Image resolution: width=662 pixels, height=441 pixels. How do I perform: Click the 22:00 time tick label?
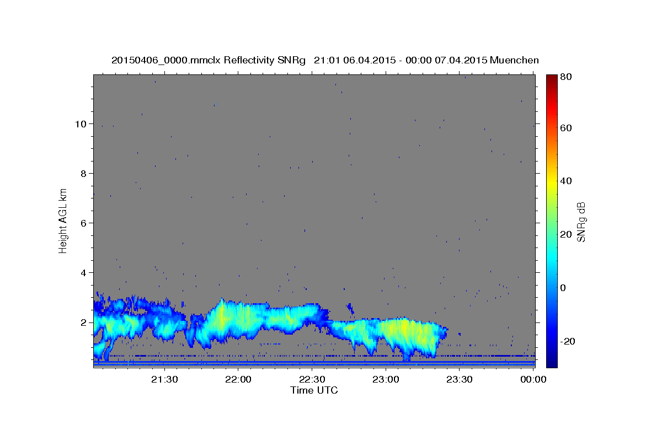[x=238, y=379]
